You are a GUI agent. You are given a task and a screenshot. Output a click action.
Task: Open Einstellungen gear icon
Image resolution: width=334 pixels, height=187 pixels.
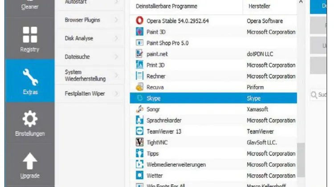click(x=30, y=119)
